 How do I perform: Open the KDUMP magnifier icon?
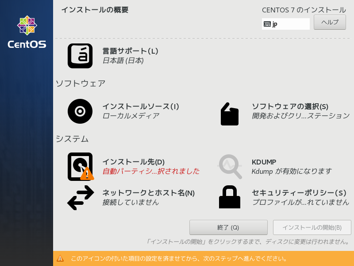[230, 167]
